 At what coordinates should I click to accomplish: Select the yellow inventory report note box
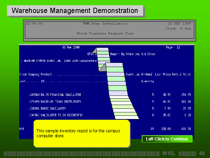pos(82,133)
